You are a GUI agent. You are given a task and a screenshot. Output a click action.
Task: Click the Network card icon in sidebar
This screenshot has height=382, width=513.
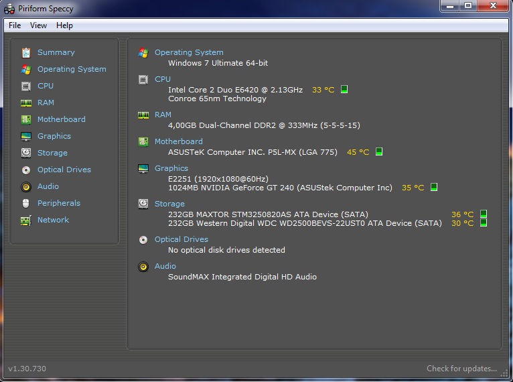26,220
